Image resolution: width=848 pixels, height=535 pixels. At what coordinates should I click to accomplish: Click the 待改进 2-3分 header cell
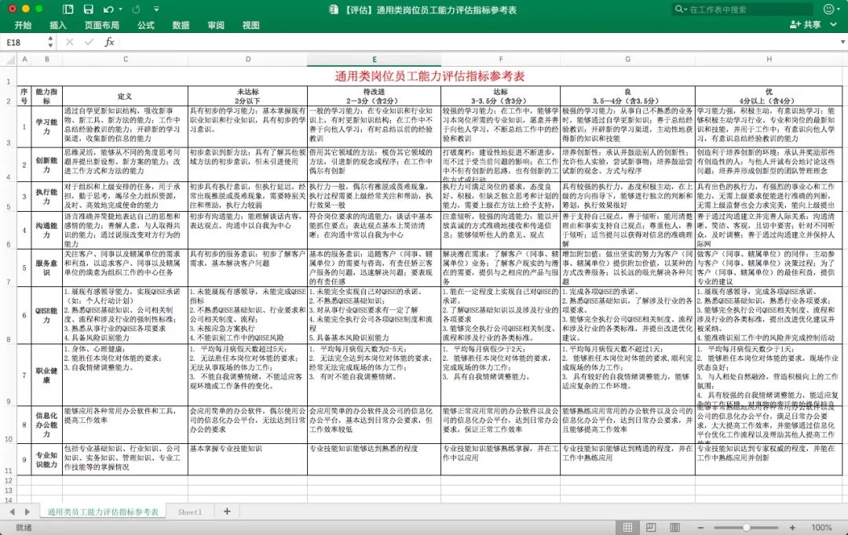tap(375, 96)
